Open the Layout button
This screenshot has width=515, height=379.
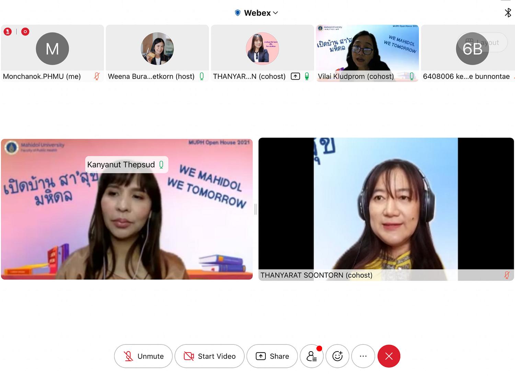click(483, 43)
